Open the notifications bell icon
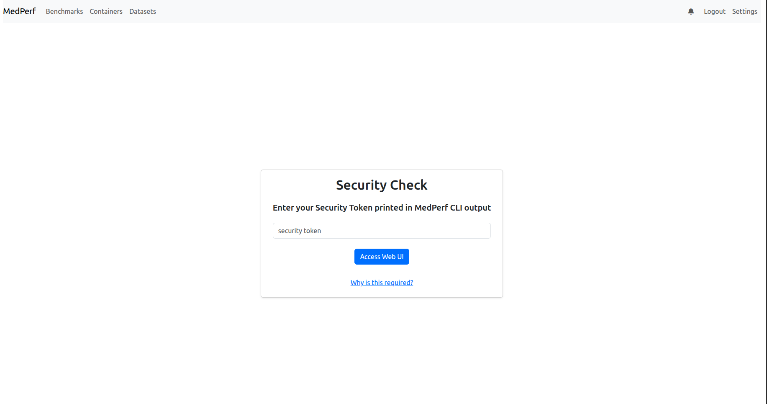Image resolution: width=767 pixels, height=404 pixels. [x=691, y=12]
